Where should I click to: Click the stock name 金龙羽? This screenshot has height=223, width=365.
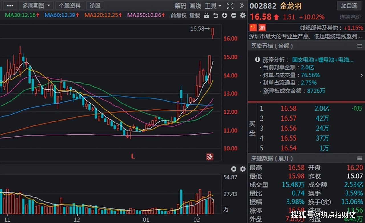click(290, 6)
